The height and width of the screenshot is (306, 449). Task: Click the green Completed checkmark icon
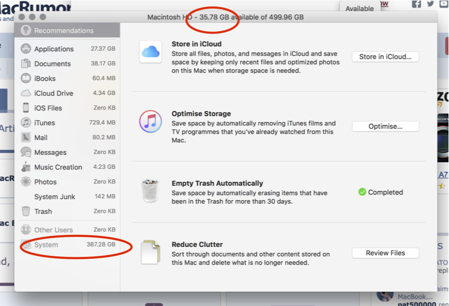(x=362, y=192)
